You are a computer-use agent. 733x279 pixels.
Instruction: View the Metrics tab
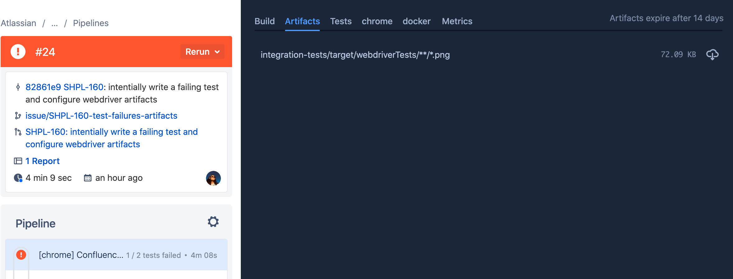(457, 21)
